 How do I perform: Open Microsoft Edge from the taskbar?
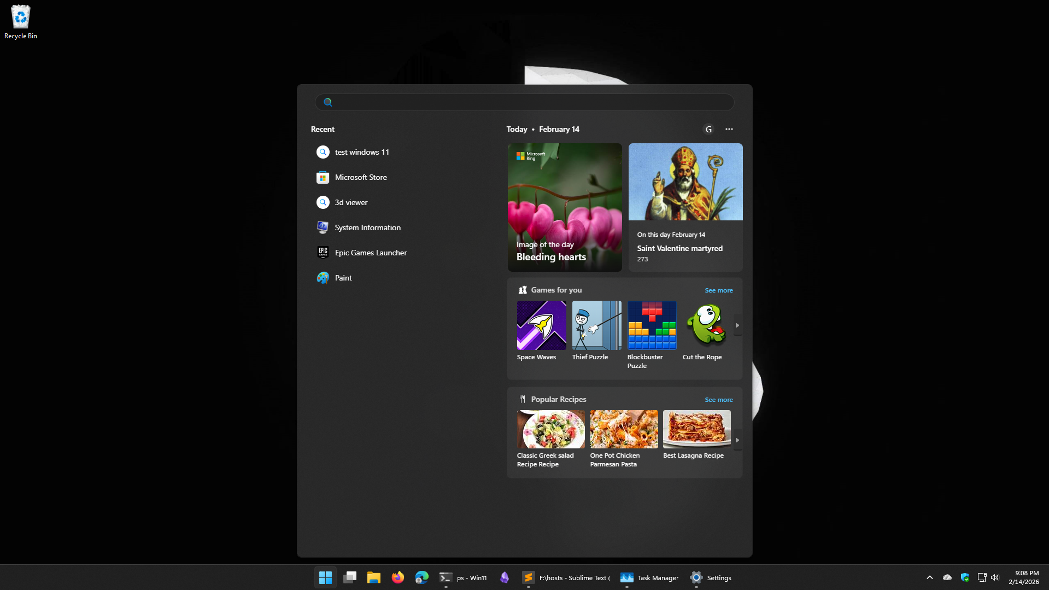click(421, 577)
